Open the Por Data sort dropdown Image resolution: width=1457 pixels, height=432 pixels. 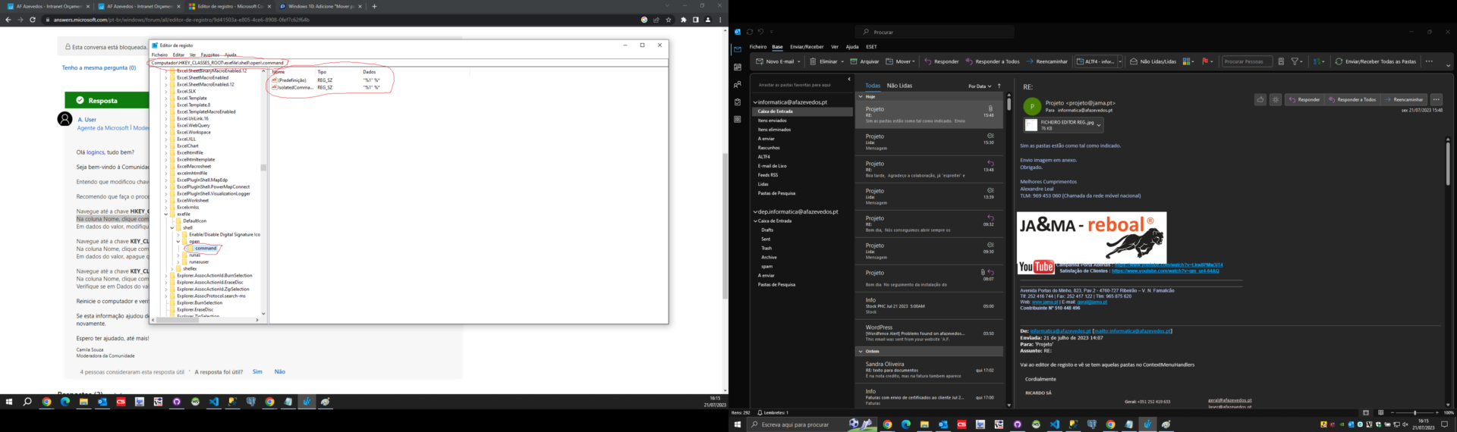point(979,86)
